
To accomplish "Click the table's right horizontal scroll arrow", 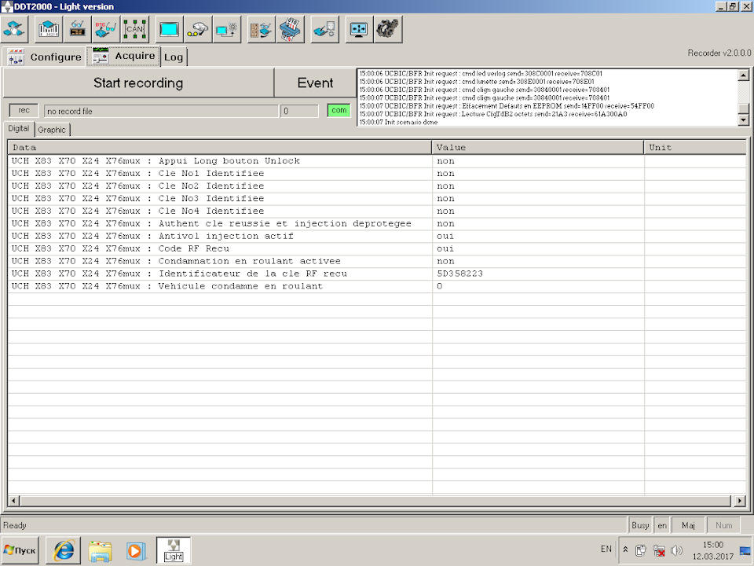I will point(740,501).
